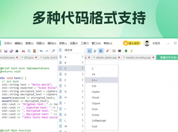This screenshot has width=178, height=132.
Task: Choose Ceylon from the C submenu
Action: point(102,92)
